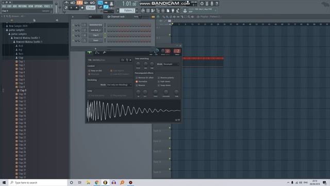Click the channel pan knob in sampler
Viewport: 330px width, 186px height.
click(x=151, y=51)
